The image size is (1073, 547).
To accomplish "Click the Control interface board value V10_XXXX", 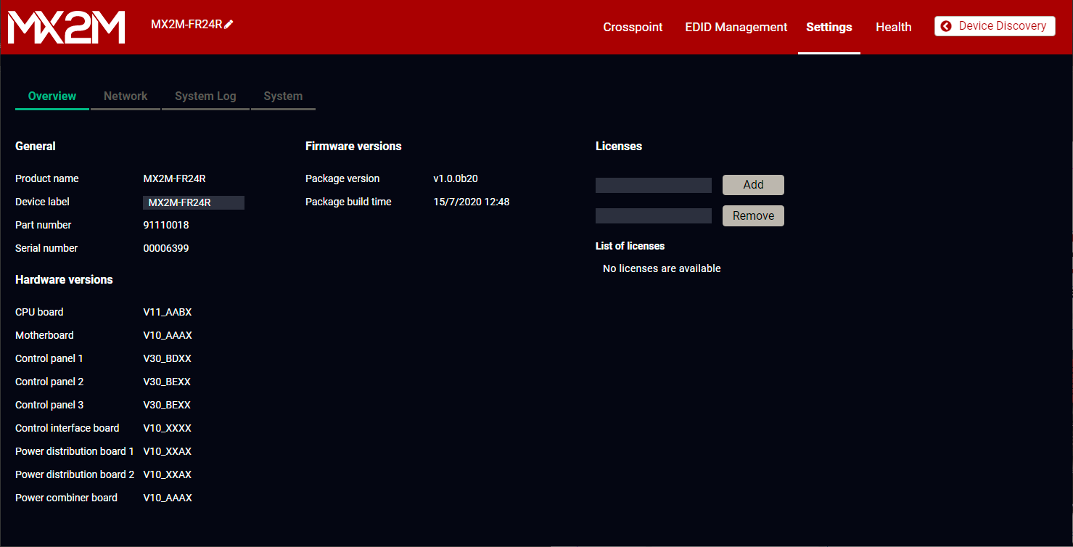I will pos(168,428).
